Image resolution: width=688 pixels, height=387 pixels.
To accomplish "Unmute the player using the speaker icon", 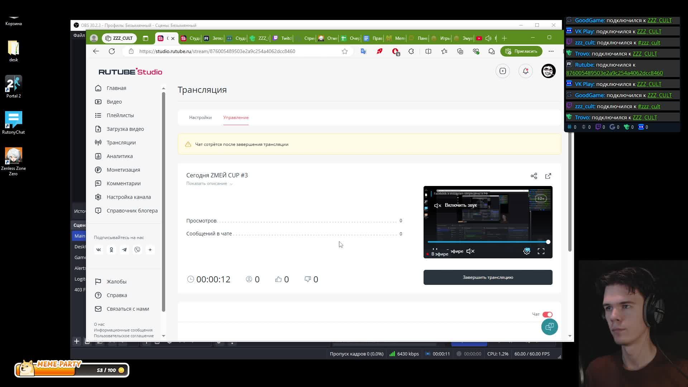I will pyautogui.click(x=470, y=252).
